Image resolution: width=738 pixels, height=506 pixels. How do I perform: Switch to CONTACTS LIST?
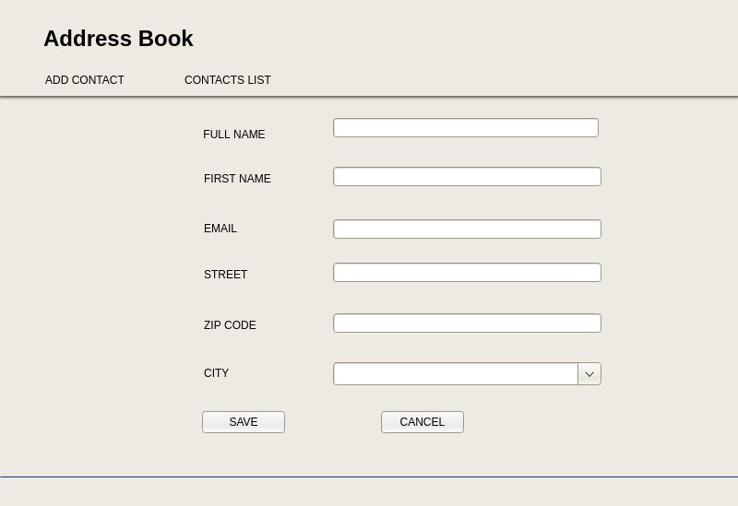tap(228, 80)
